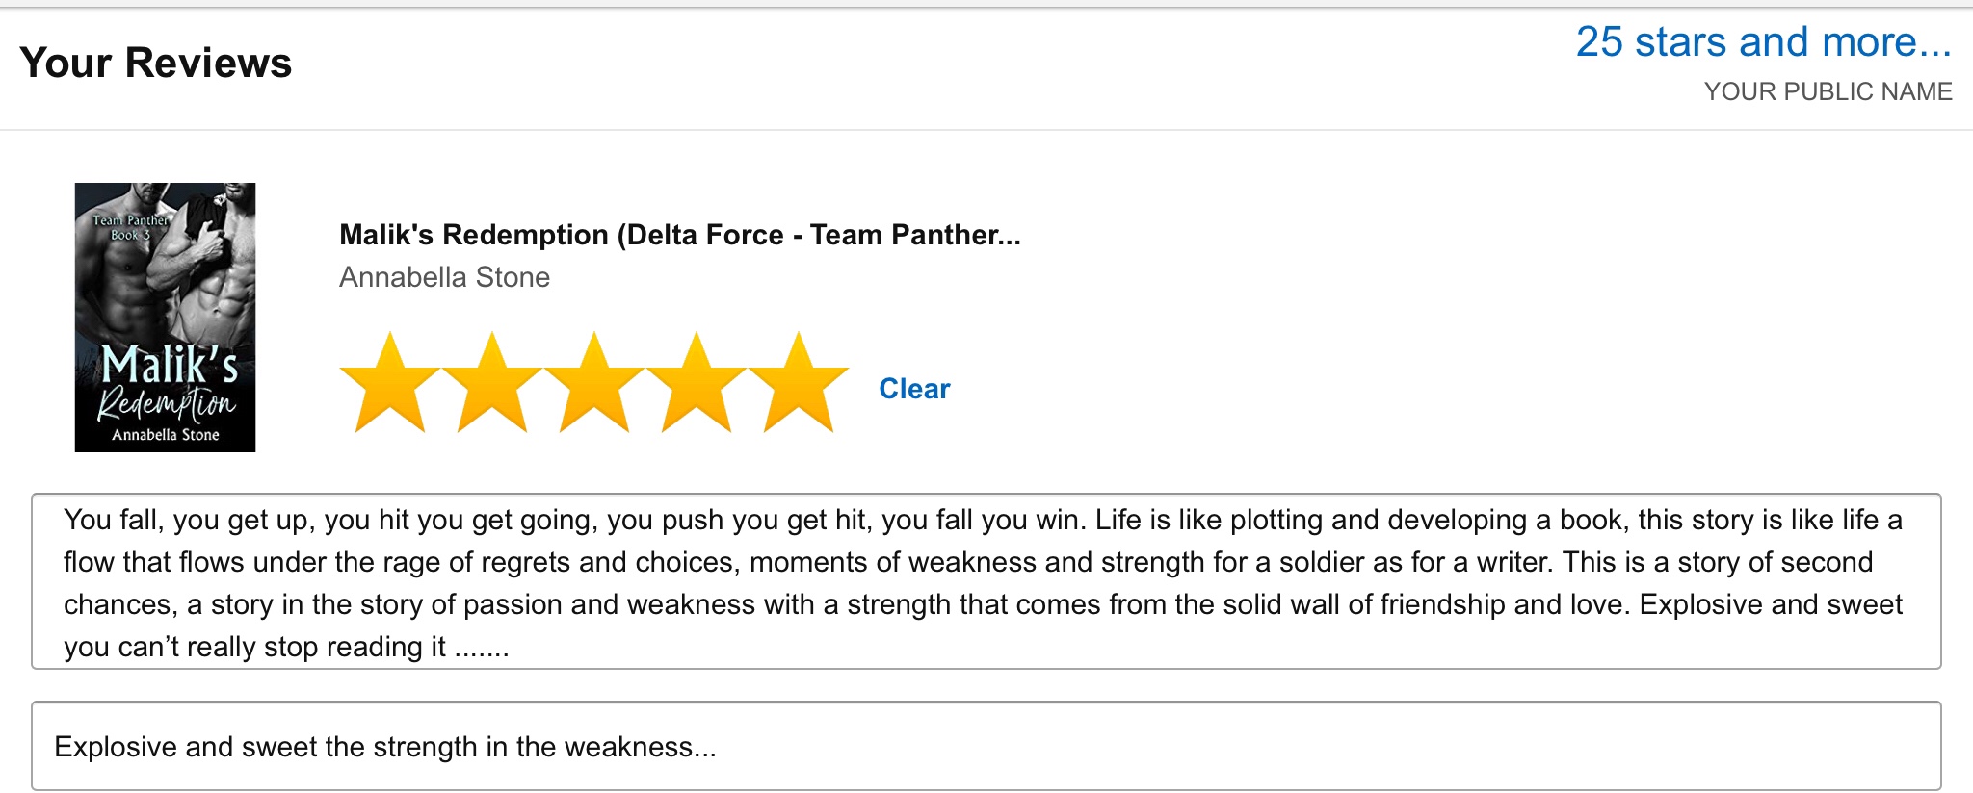Click "Team Panther Book 3" text on cover

130,227
